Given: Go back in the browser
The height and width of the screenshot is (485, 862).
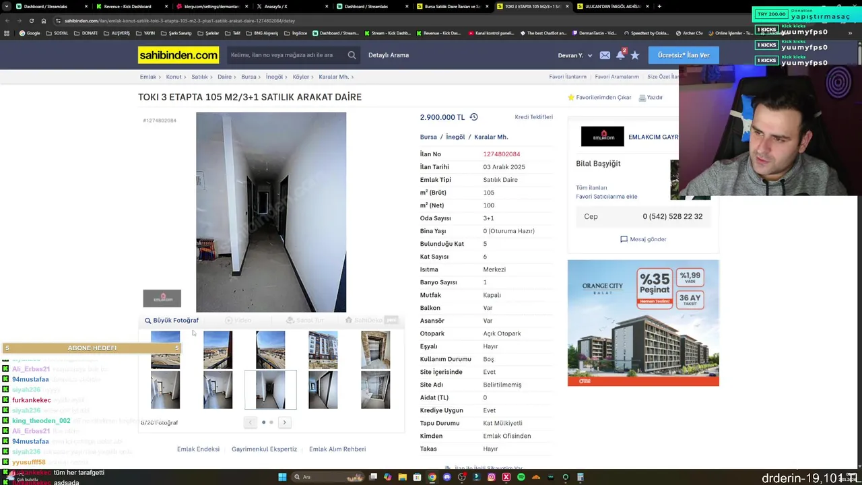Looking at the screenshot, I should [7, 20].
